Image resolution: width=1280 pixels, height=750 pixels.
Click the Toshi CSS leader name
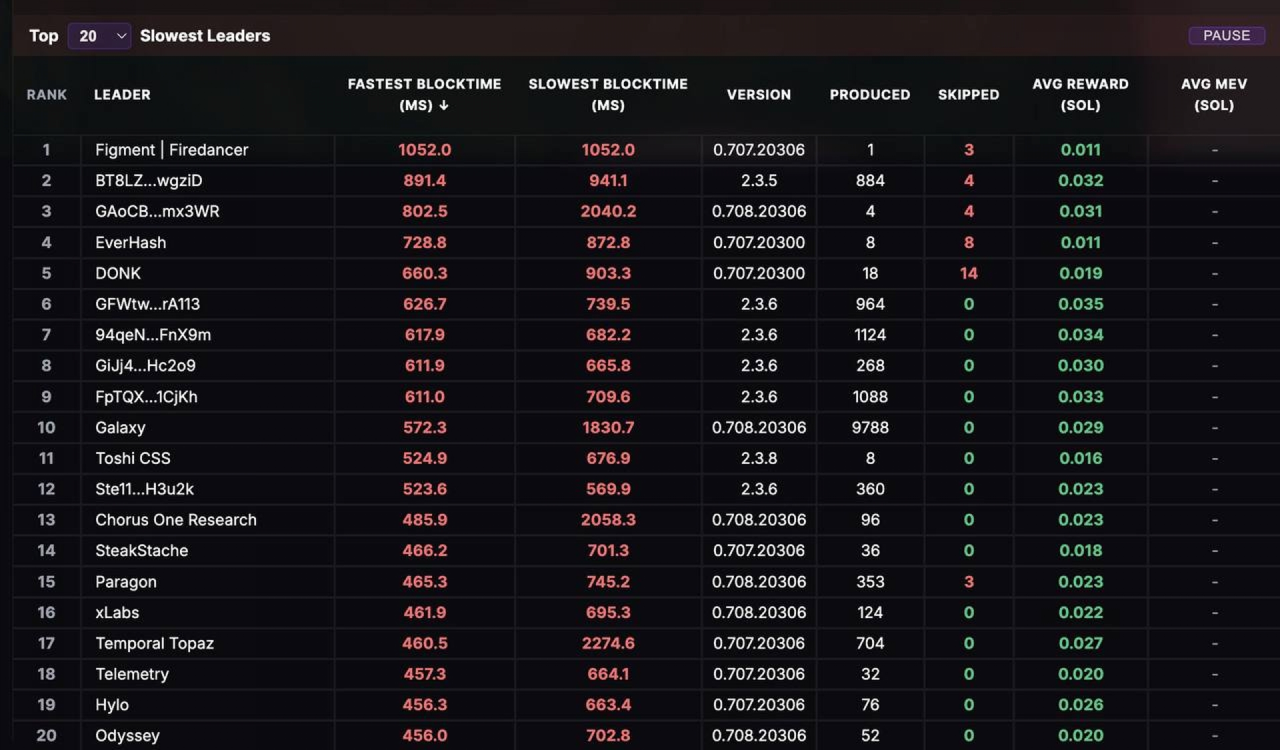(x=133, y=459)
